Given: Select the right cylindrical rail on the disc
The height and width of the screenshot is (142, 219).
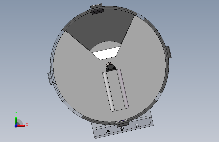Looking at the screenshot, I should click(x=123, y=88).
